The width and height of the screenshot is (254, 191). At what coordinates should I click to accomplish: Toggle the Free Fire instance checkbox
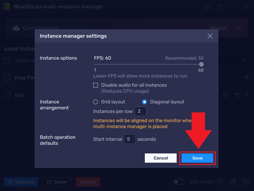pyautogui.click(x=7, y=78)
